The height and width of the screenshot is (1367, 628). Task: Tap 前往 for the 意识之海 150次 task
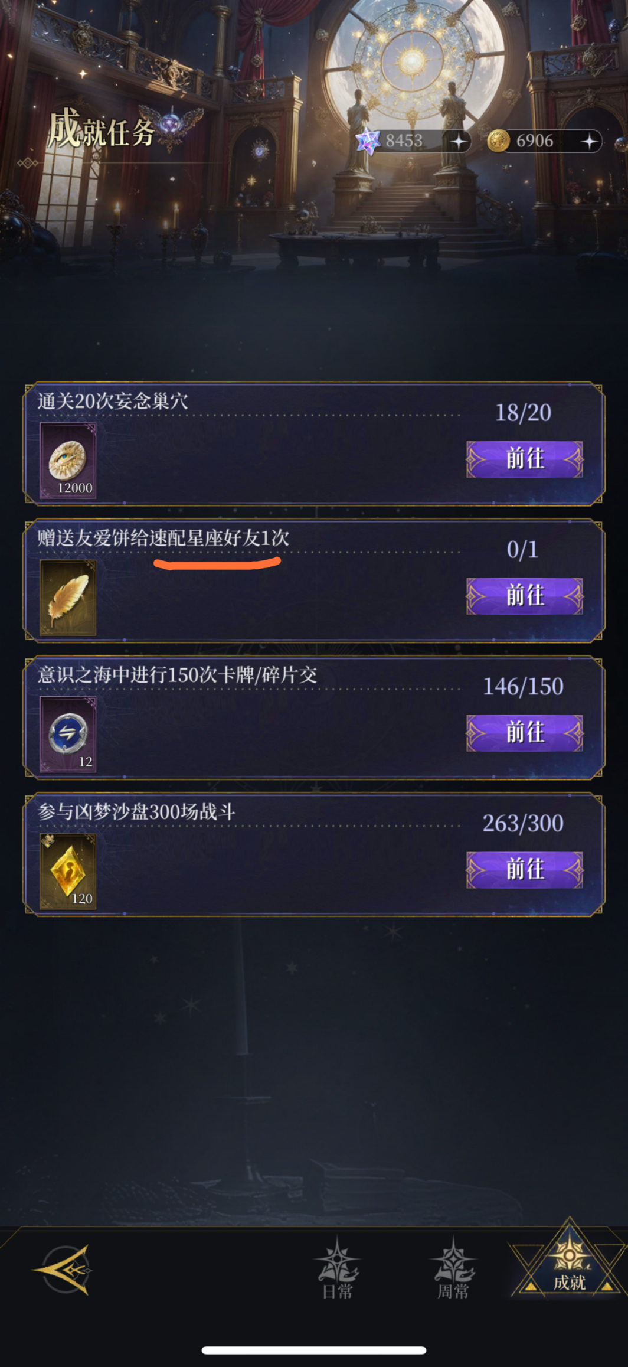click(525, 733)
